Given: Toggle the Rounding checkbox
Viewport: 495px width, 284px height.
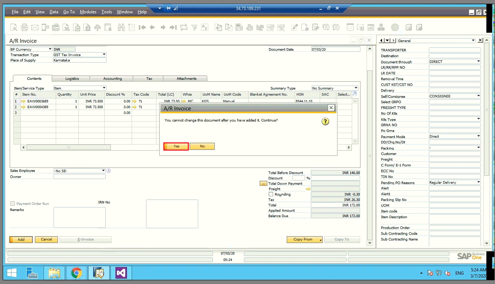Looking at the screenshot, I should 271,194.
